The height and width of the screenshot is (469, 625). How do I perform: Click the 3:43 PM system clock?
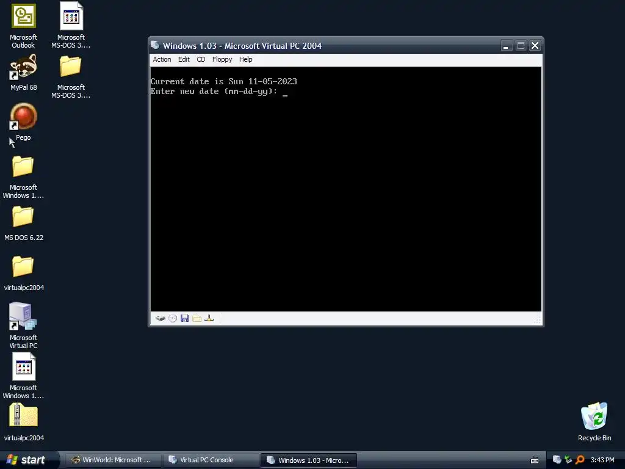[602, 460]
